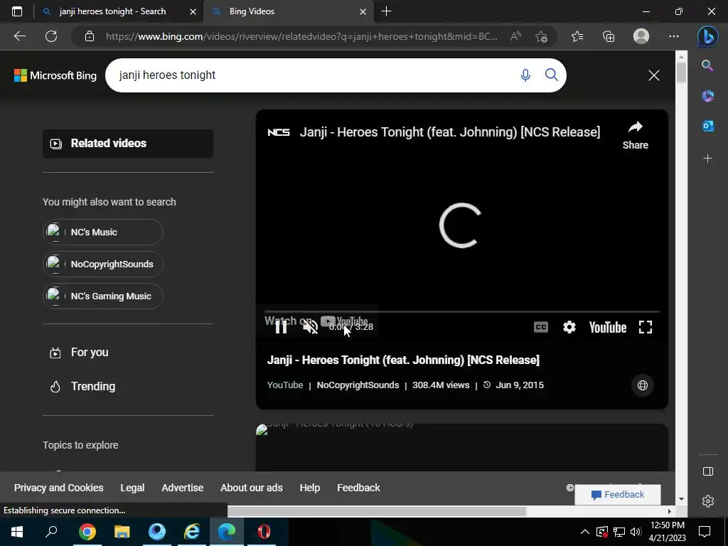Share the video via Share arrow

pos(635,135)
